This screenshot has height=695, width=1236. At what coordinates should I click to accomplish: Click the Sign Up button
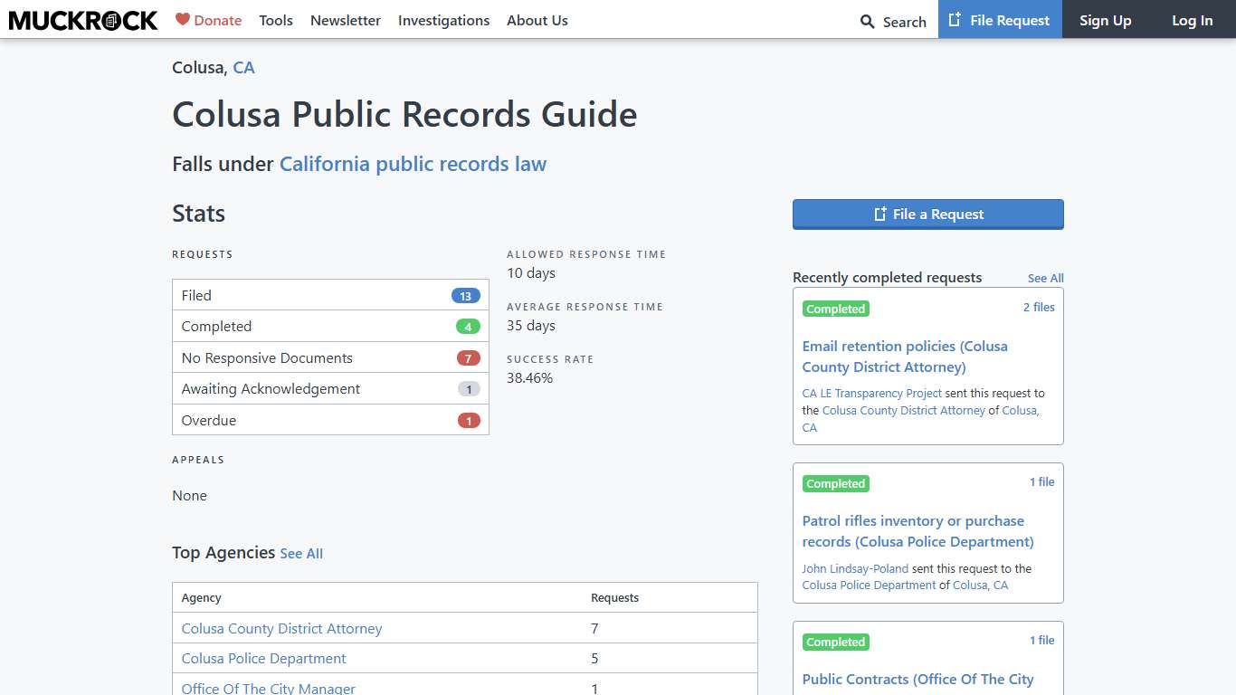1105,20
